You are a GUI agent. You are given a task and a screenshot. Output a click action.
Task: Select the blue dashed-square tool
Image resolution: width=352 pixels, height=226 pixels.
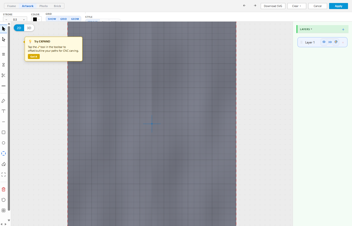[x=4, y=153]
